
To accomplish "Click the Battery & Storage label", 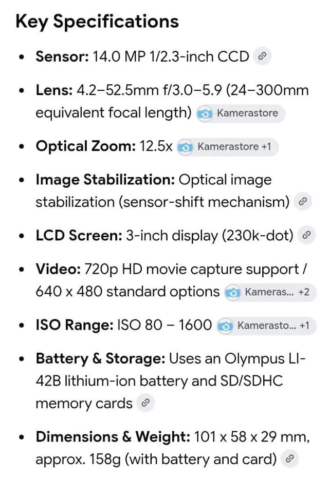I will pos(101,359).
